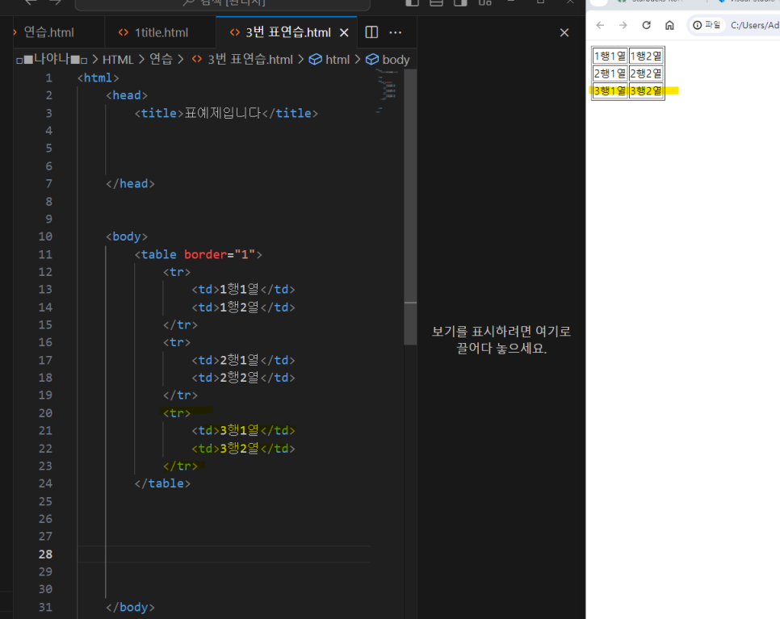The image size is (780, 619).
Task: Place cursor on the <html> tag line
Action: (98, 78)
